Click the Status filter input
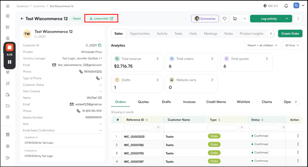 coord(264,128)
